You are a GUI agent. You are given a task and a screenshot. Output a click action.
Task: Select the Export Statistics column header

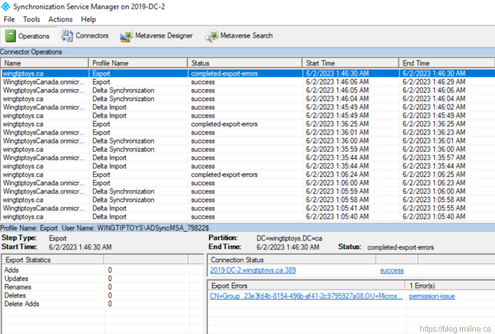coord(53,260)
